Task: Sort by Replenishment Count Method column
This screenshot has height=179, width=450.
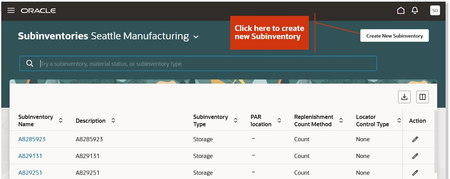Action: click(x=341, y=120)
